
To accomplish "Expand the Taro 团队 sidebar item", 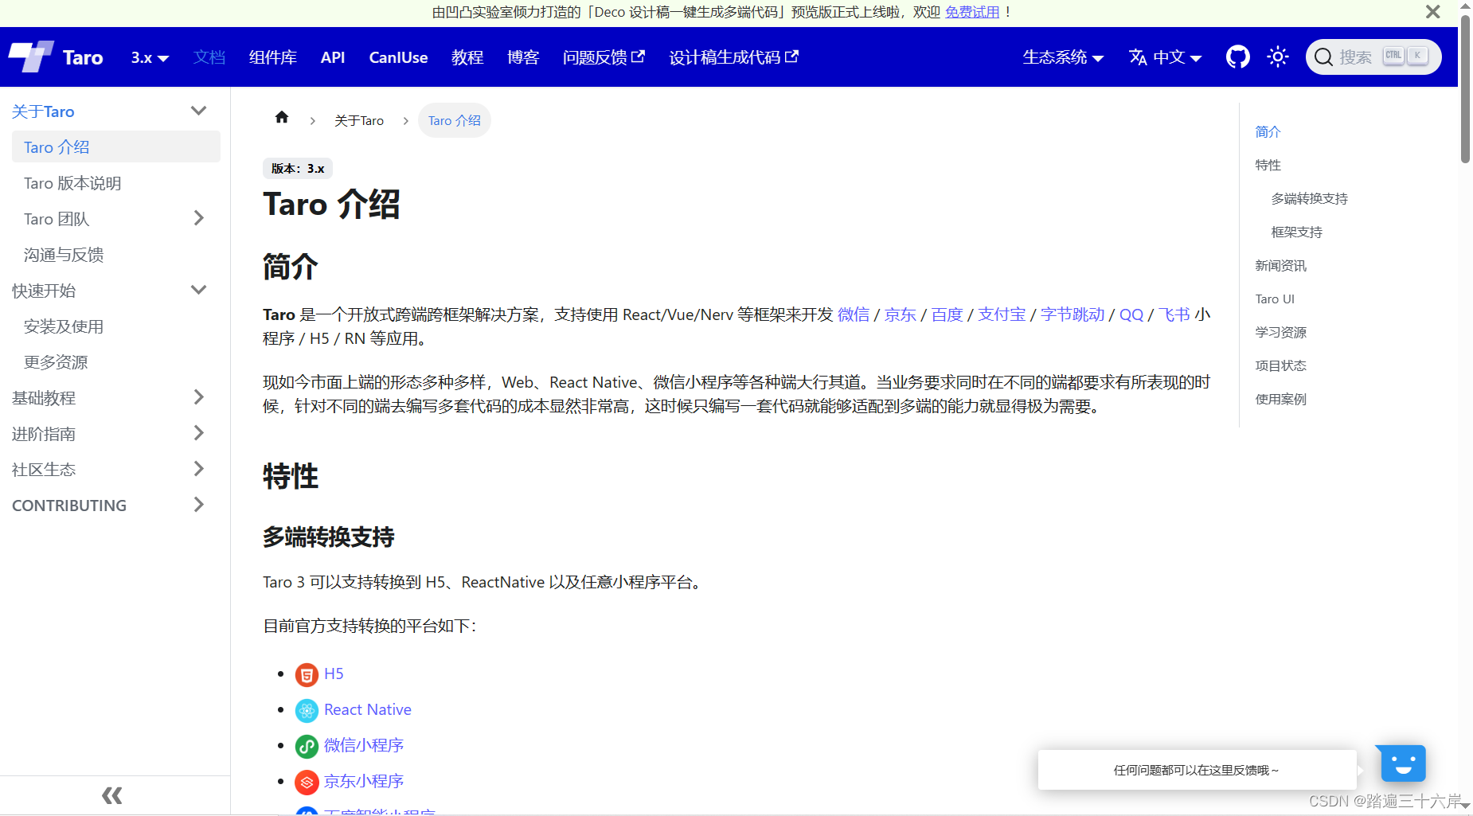I will pos(199,218).
